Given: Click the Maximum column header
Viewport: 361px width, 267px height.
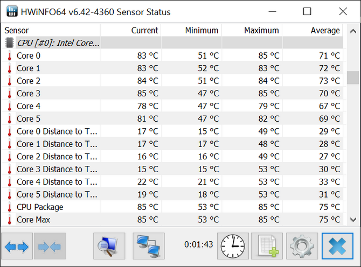Looking at the screenshot, I should coord(252,30).
